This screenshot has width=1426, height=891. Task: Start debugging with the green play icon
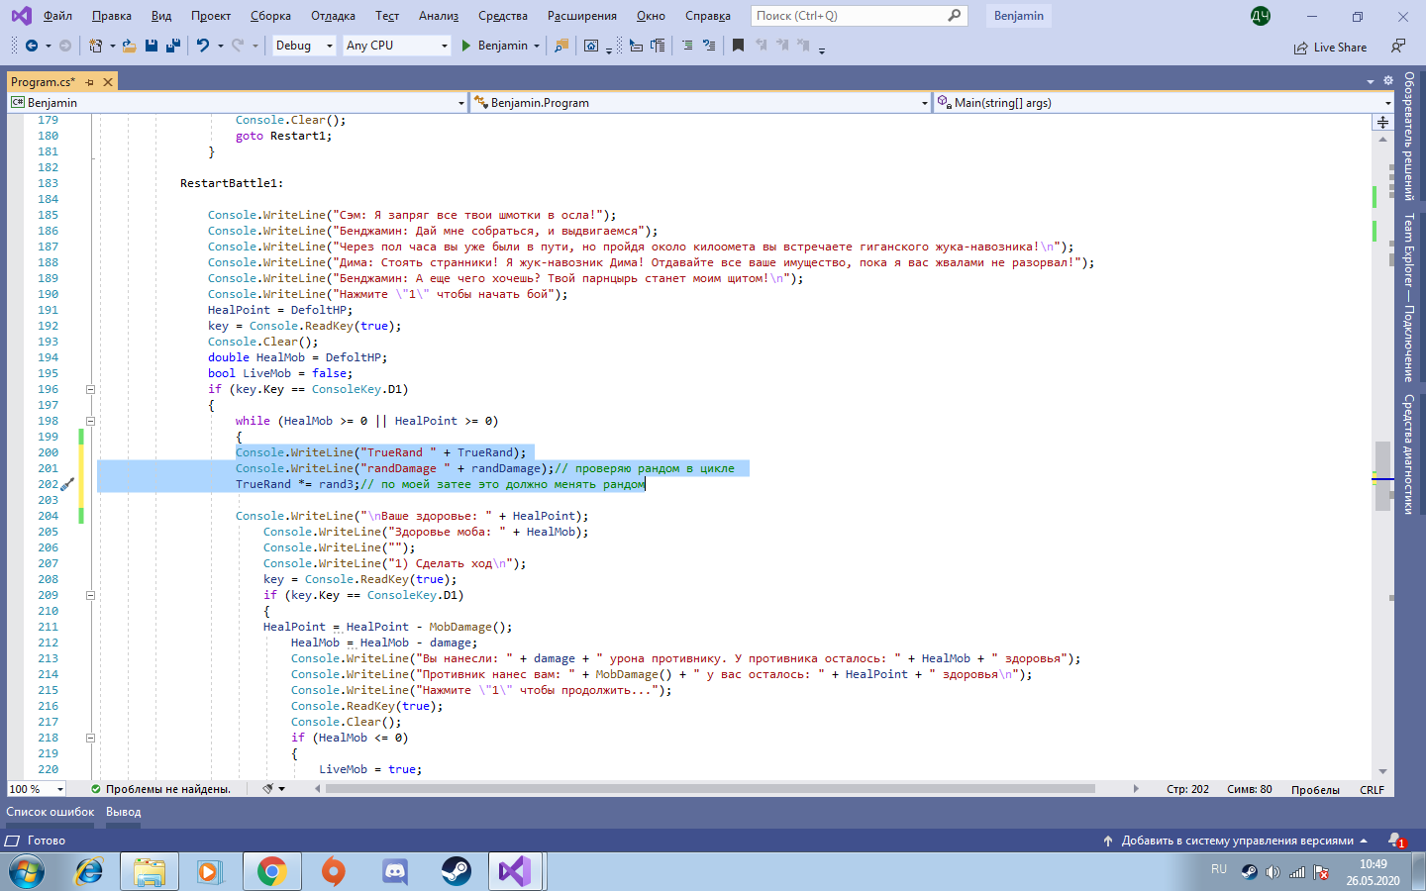click(465, 46)
